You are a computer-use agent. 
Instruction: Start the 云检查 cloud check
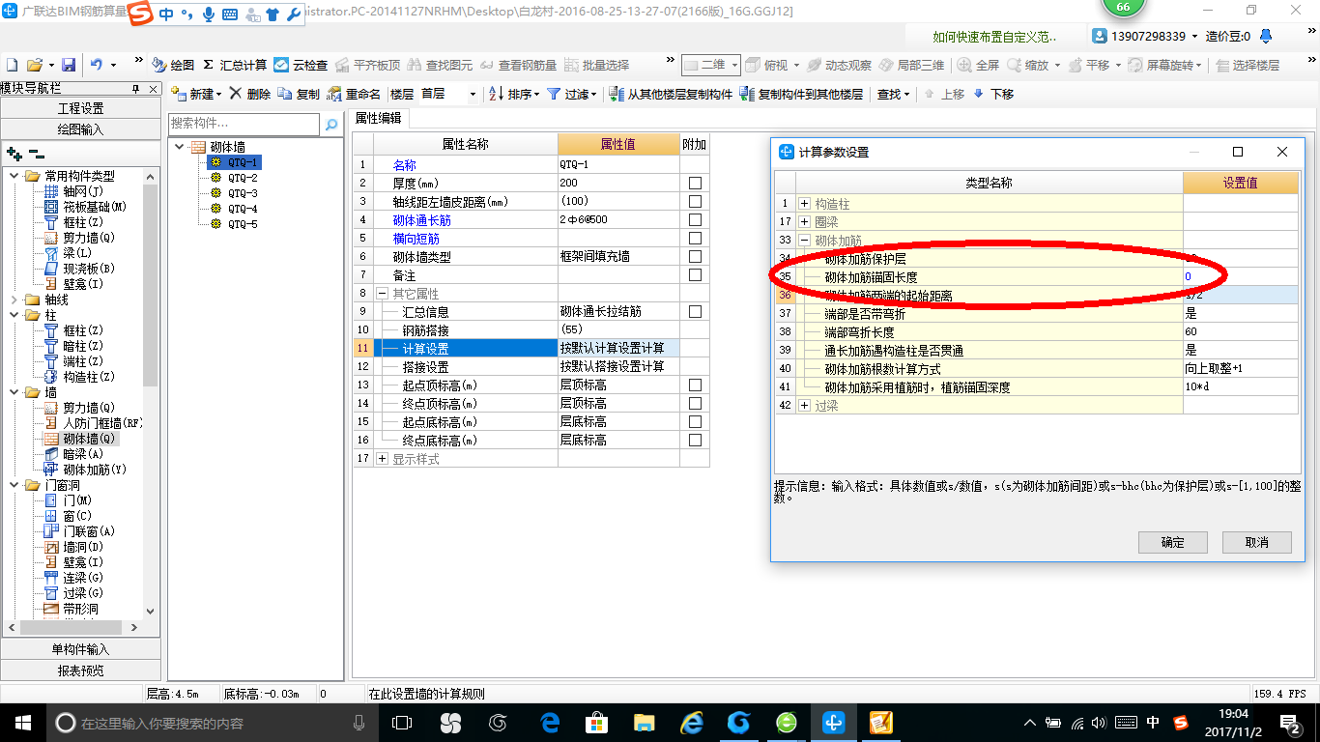click(301, 65)
